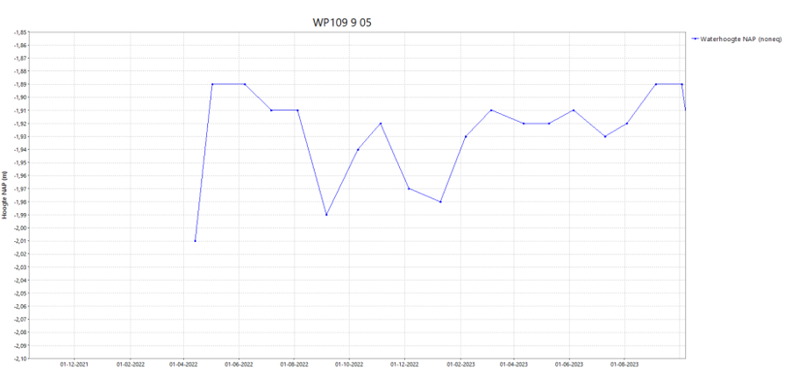Screen dimensions: 792x377
Task: Click the 01-02-2023 x-axis date label
Action: 460,364
